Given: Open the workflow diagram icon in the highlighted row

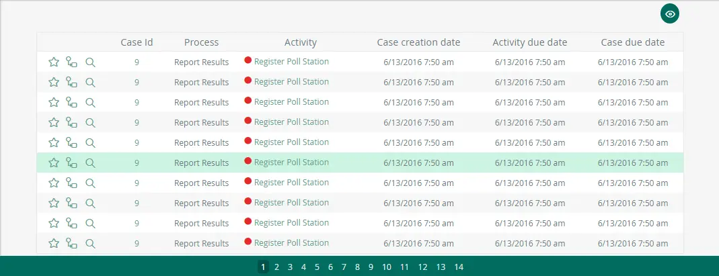Looking at the screenshot, I should tap(71, 163).
